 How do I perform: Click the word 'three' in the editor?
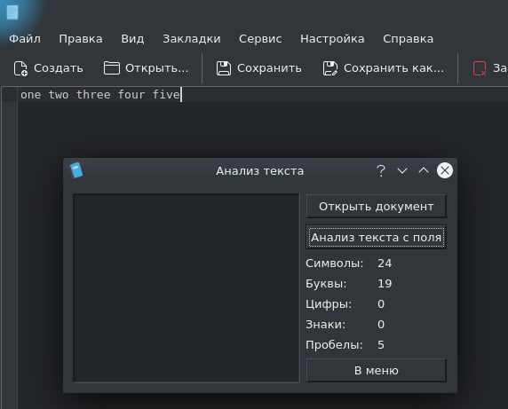point(93,95)
